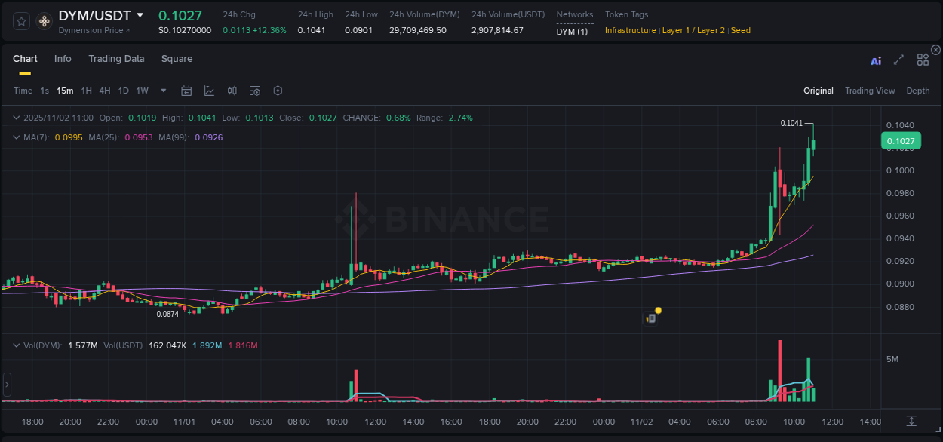Screen dimensions: 943x442
Task: Open the extra timeframe dropdown next to 1W
Action: point(162,91)
